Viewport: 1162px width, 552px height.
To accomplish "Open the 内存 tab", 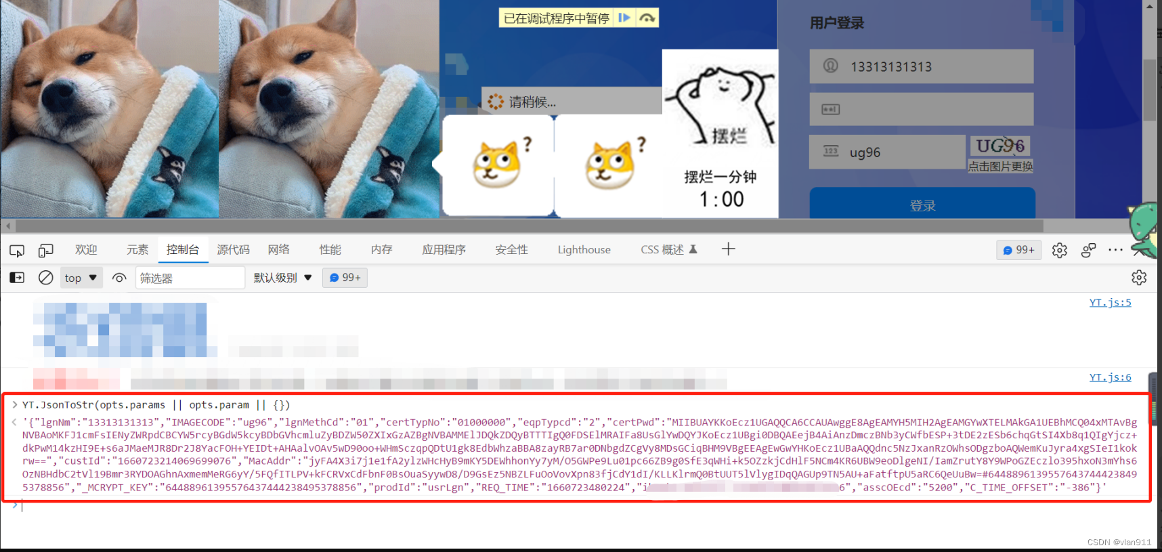I will [x=382, y=250].
